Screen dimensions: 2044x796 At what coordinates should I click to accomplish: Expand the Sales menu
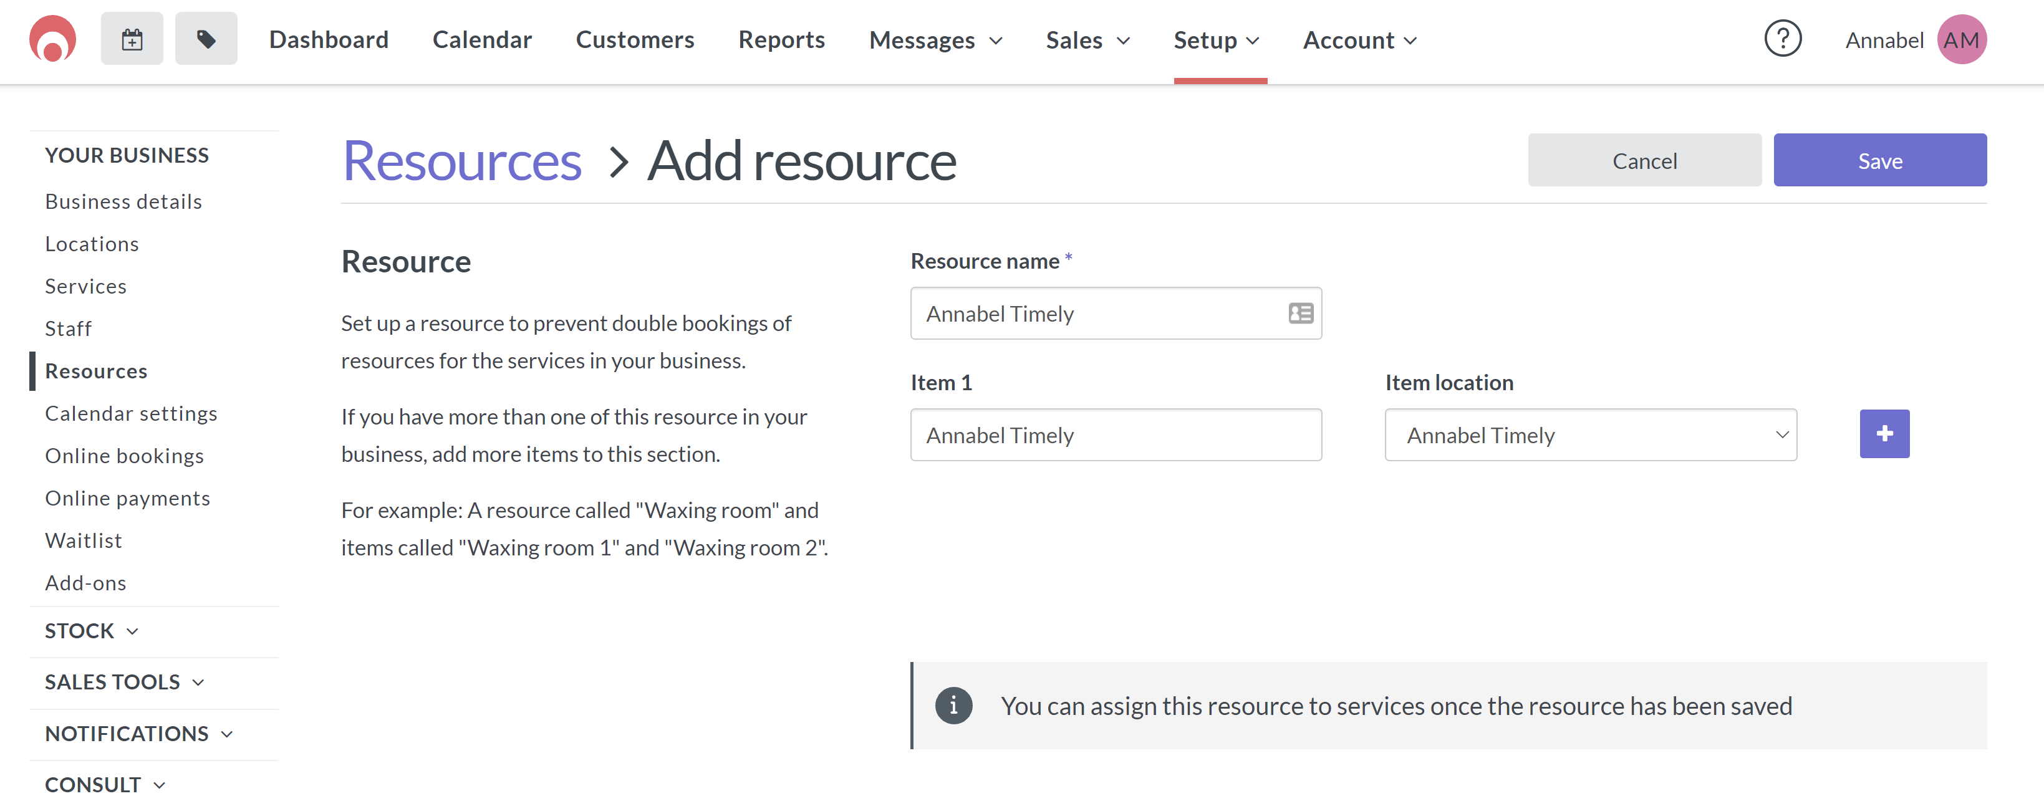pos(1088,41)
